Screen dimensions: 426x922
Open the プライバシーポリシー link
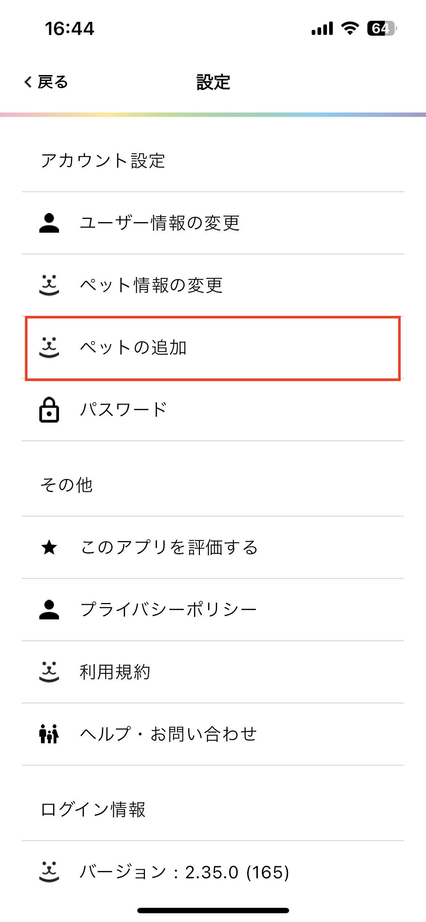point(169,610)
